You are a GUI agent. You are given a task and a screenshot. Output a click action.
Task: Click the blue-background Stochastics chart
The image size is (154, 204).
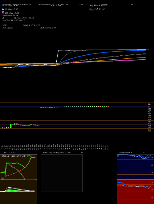[135, 167]
